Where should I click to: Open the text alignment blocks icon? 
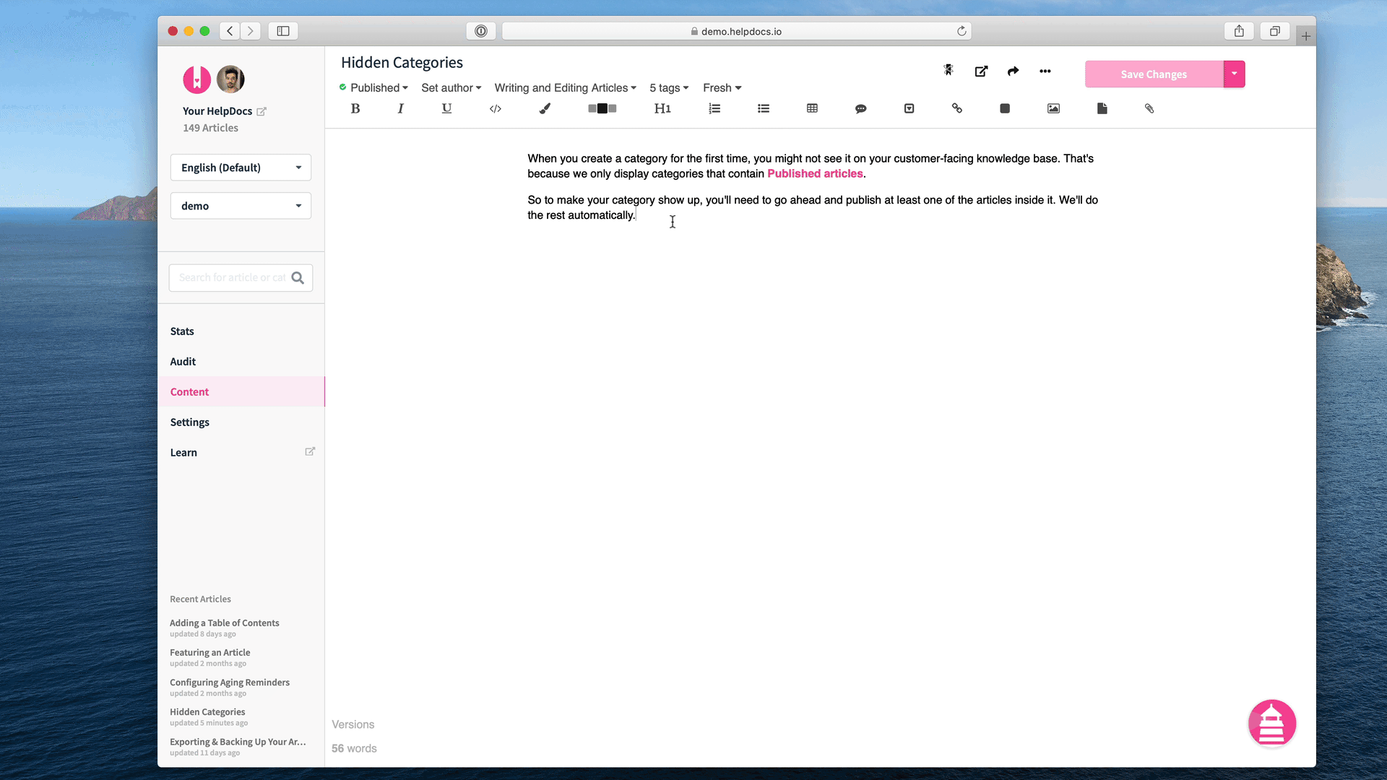click(x=602, y=108)
